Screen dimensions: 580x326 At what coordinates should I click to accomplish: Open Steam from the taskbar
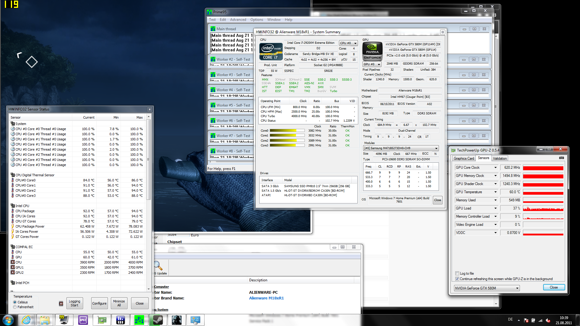[x=158, y=320]
